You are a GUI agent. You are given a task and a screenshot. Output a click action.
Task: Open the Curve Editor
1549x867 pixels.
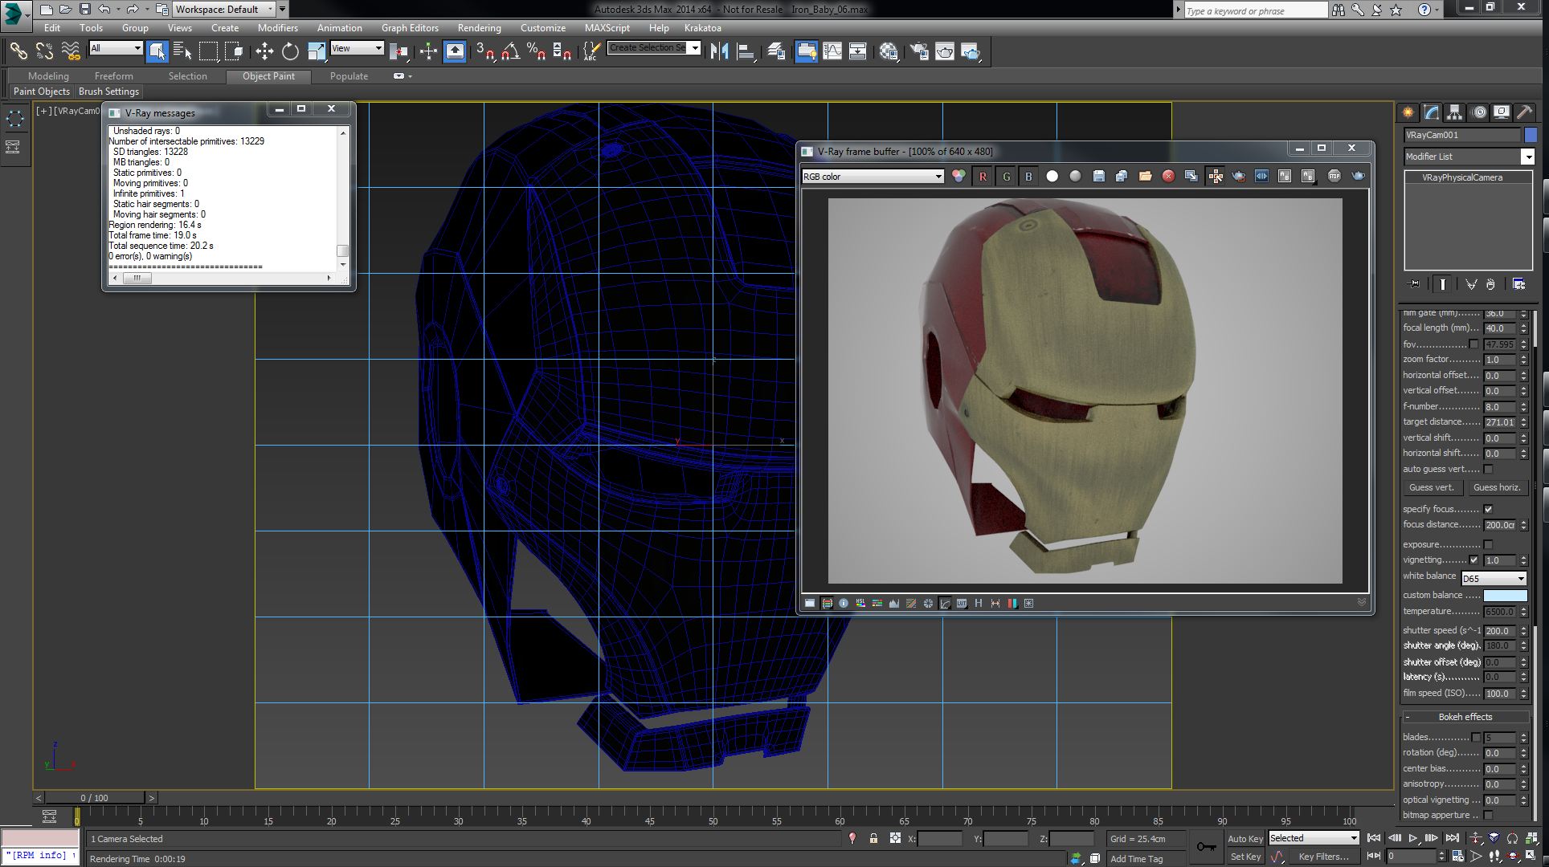point(832,51)
